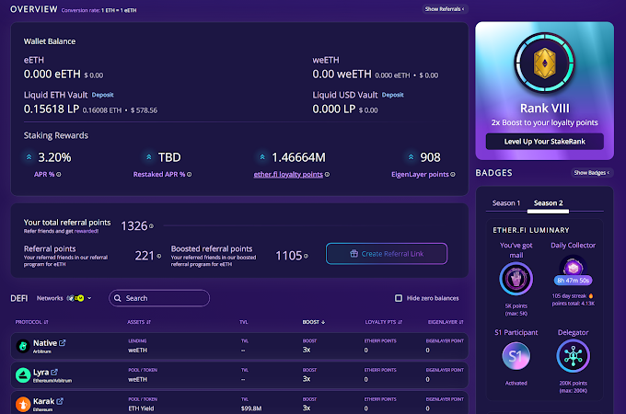Switch to Season 1 badges tab
626x414 pixels.
(505, 203)
